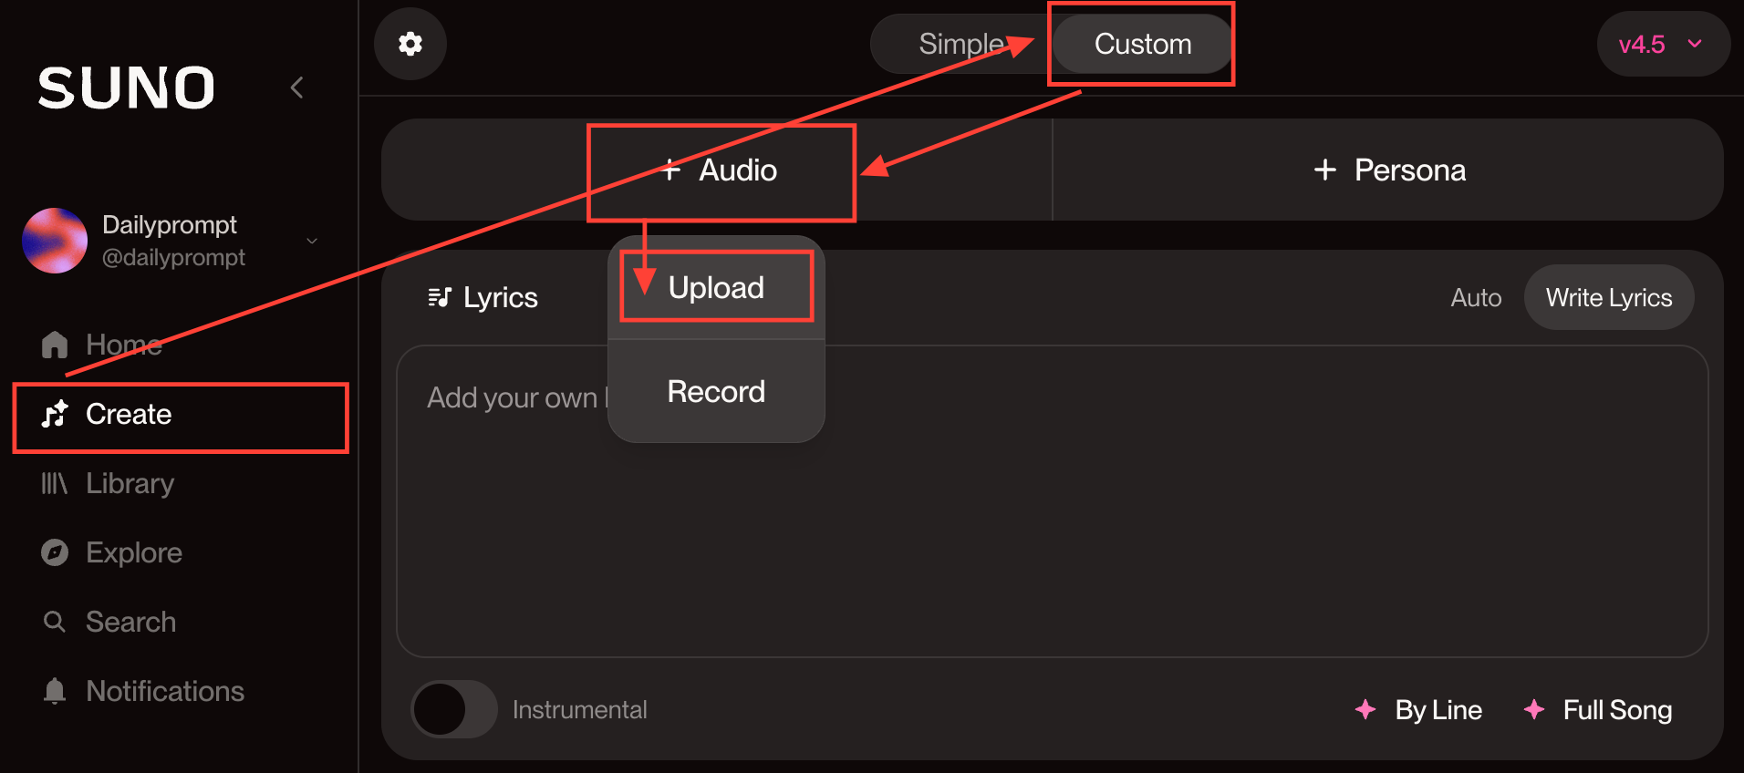The height and width of the screenshot is (773, 1744).
Task: Click the Dailyprompt profile avatar
Action: pos(55,241)
